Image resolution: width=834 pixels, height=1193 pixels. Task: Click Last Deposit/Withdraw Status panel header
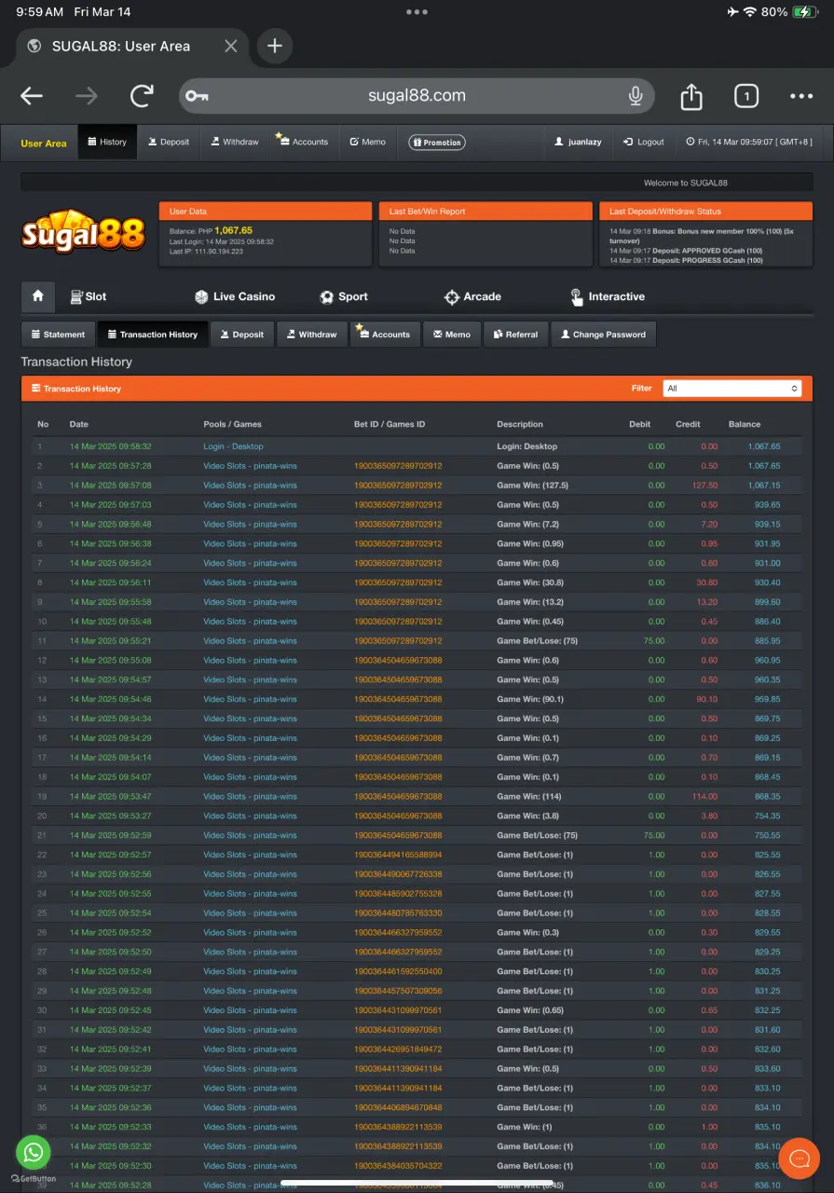706,212
